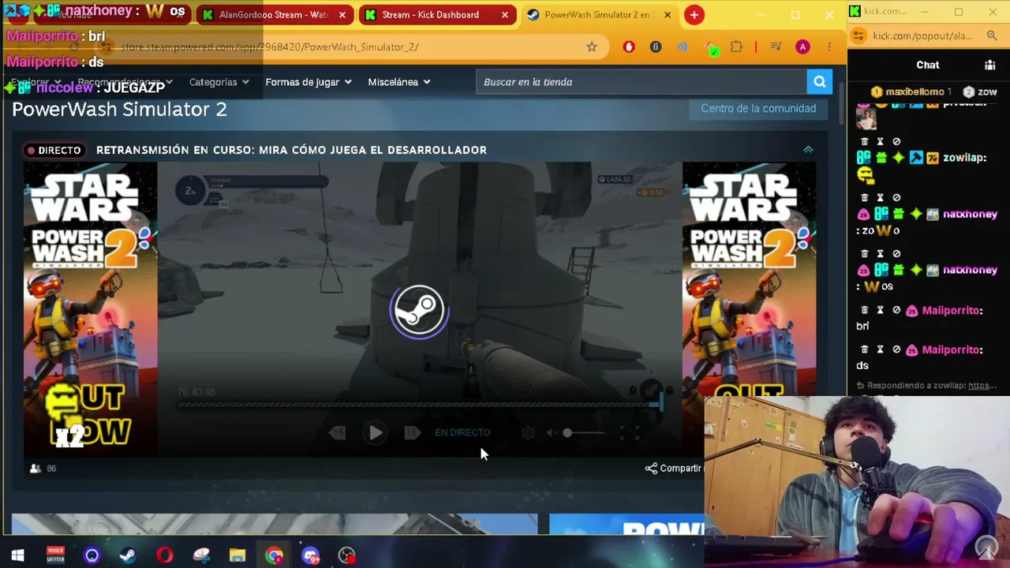1010x568 pixels.
Task: Show chat user list in Kick popout
Action: click(990, 65)
